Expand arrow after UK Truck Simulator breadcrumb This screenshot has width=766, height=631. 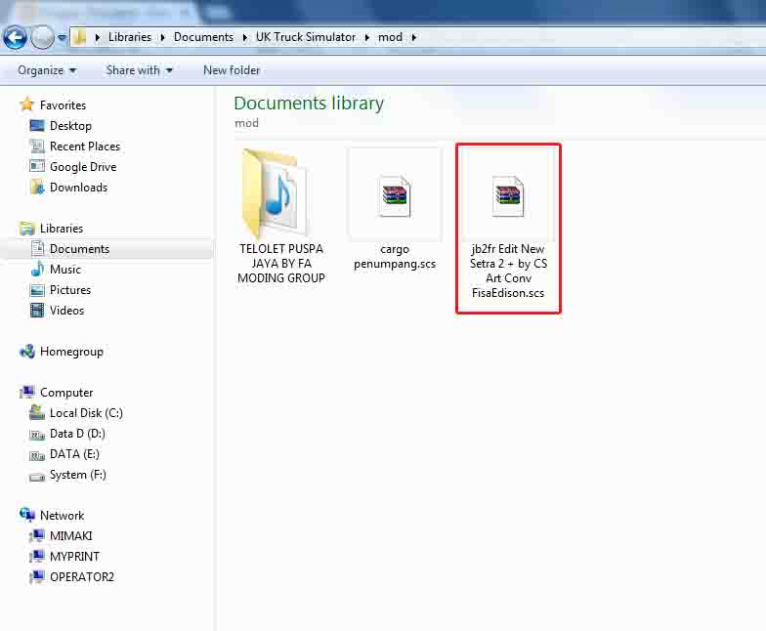coord(367,37)
